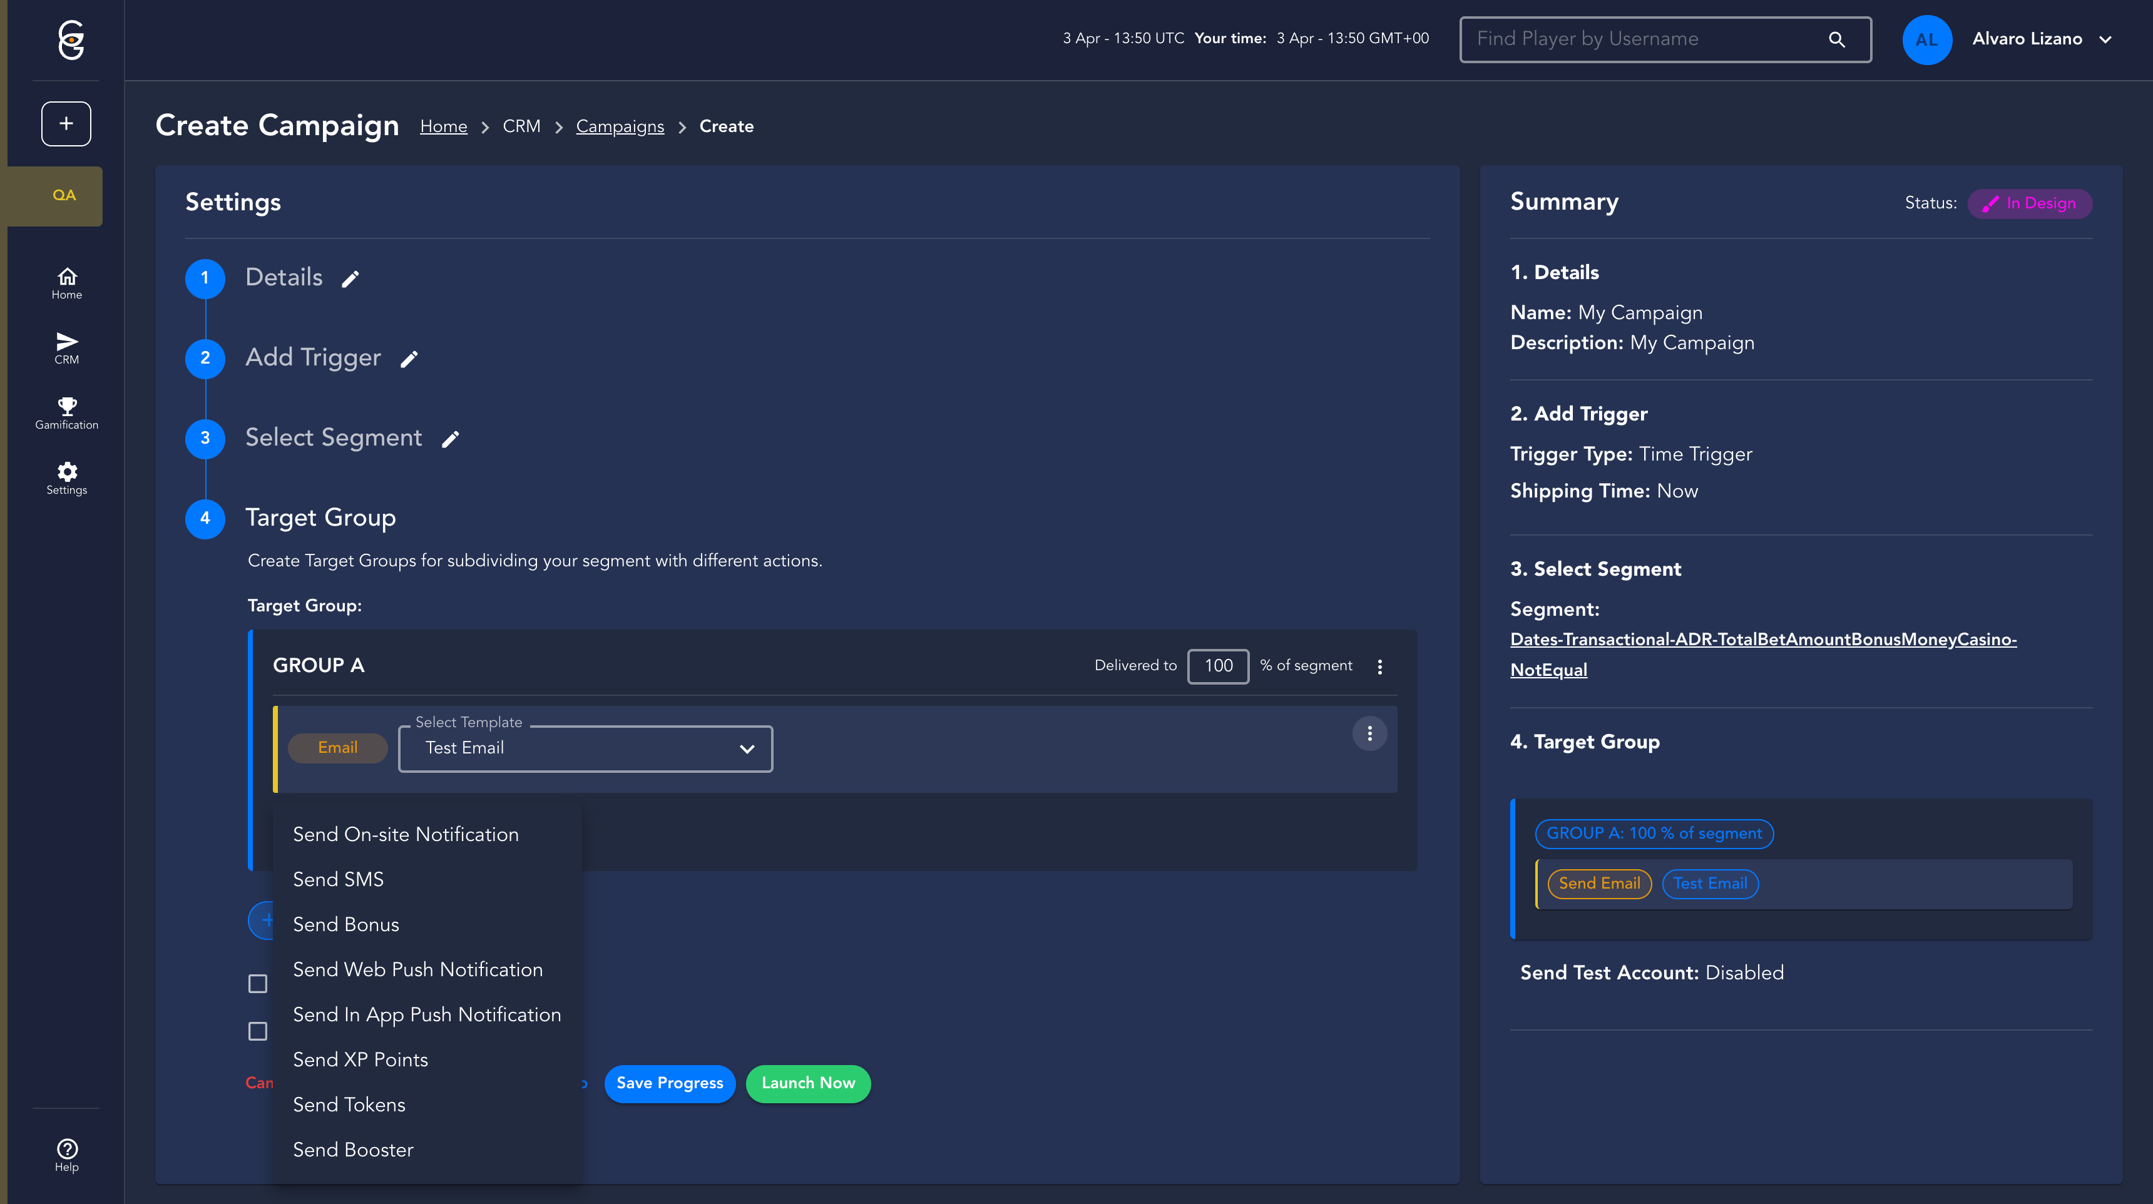Click the plus button in sidebar
Screen dimensions: 2153x1204
(x=66, y=124)
